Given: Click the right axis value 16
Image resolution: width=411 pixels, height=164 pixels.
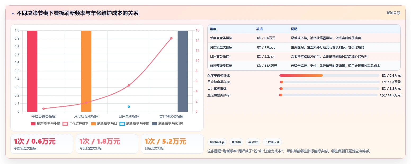Looking at the screenshot, I should [197, 30].
